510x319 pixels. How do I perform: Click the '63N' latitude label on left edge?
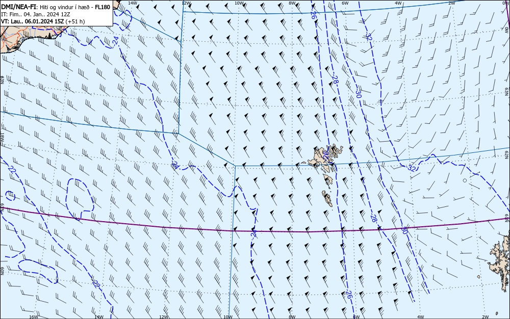2,79
